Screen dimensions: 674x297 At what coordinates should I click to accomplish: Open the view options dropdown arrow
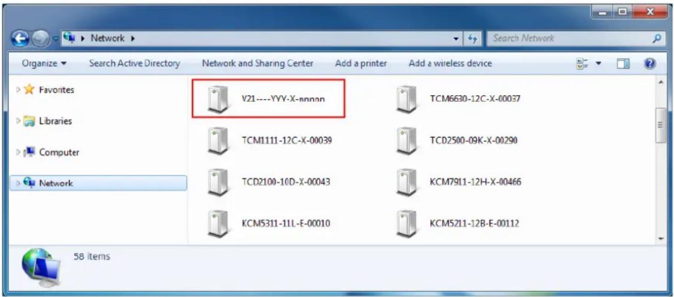(598, 64)
